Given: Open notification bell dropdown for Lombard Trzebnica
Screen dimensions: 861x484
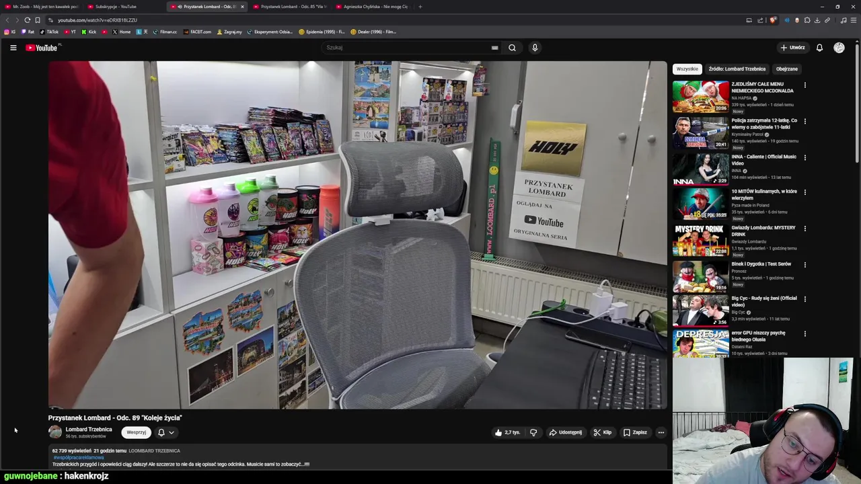Looking at the screenshot, I should (165, 432).
